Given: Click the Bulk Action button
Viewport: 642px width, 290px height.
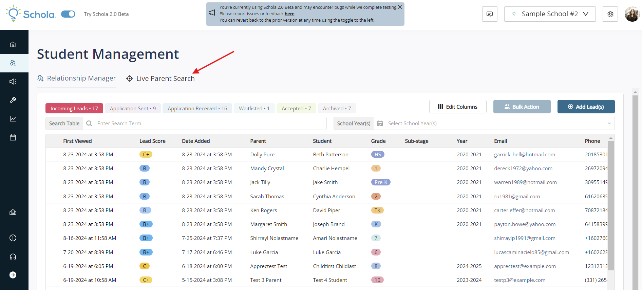Looking at the screenshot, I should [x=522, y=107].
